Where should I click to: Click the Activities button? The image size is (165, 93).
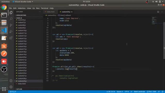click(x=6, y=2)
